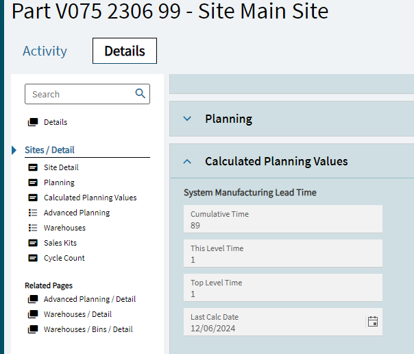Click the Advanced Planning list icon
This screenshot has height=354, width=414.
click(33, 213)
